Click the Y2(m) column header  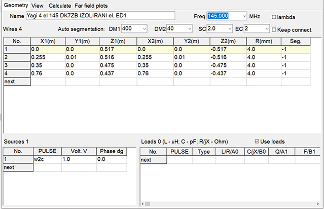[x=192, y=41]
